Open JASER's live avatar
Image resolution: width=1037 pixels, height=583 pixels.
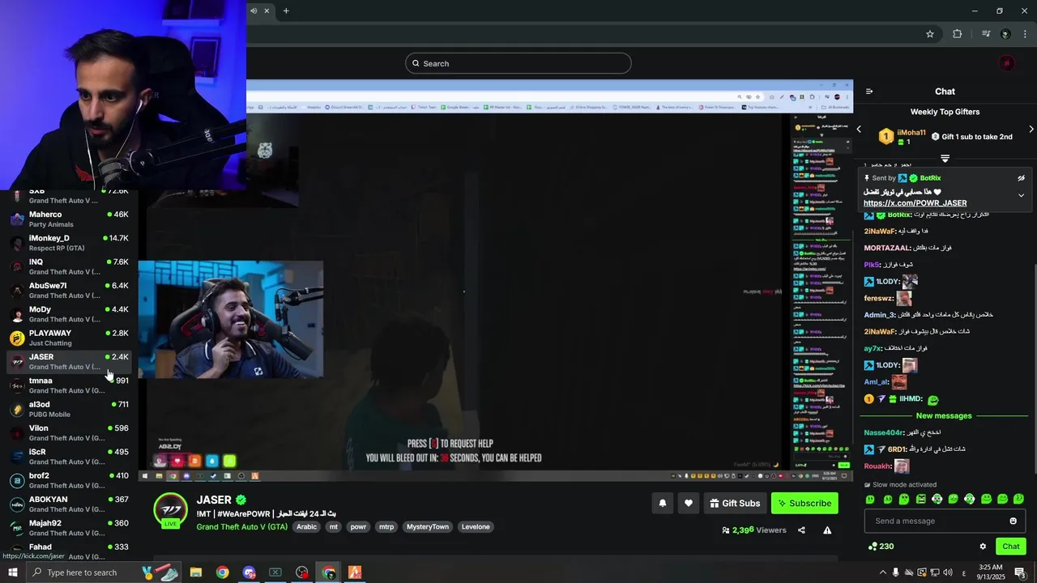pos(171,510)
